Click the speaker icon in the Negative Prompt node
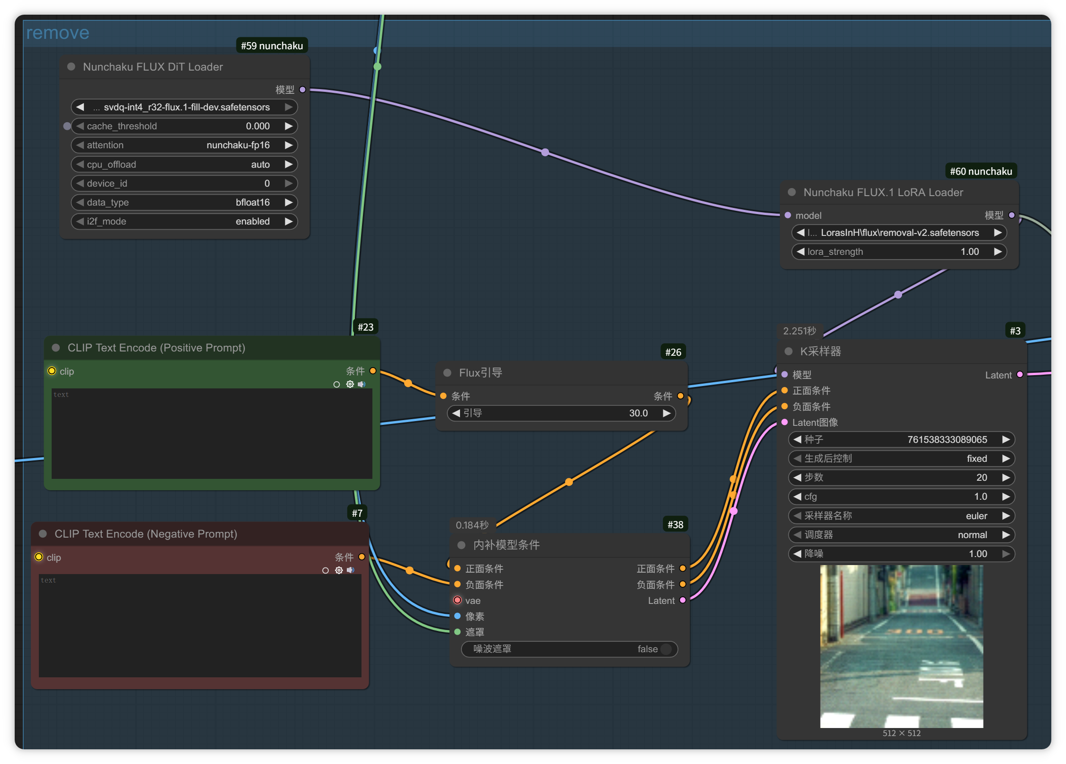The image size is (1066, 764). pos(350,570)
